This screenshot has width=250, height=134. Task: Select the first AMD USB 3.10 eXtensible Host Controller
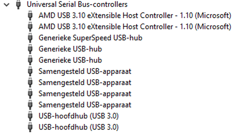point(135,15)
